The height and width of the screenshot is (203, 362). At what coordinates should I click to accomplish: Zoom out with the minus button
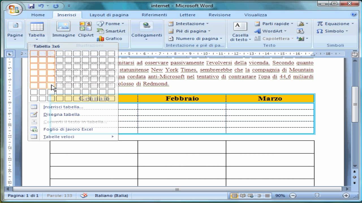(x=293, y=195)
